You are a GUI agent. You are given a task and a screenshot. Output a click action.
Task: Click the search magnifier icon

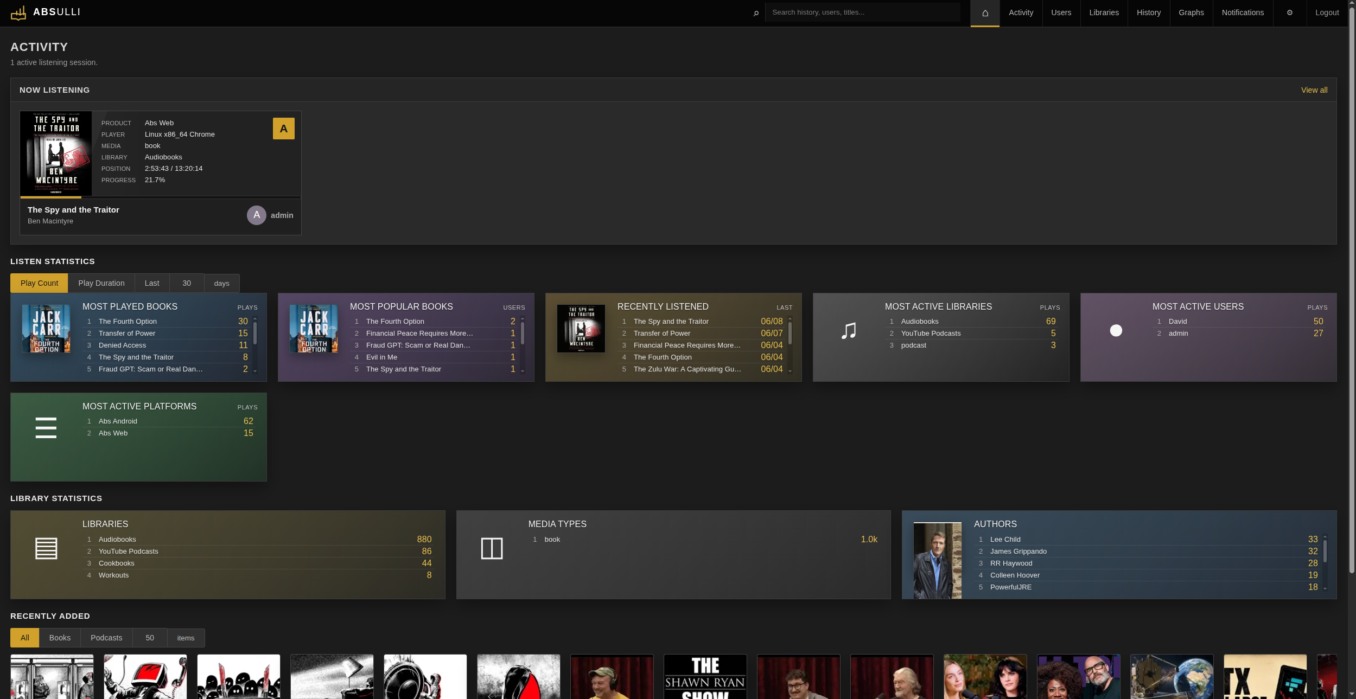tap(756, 13)
